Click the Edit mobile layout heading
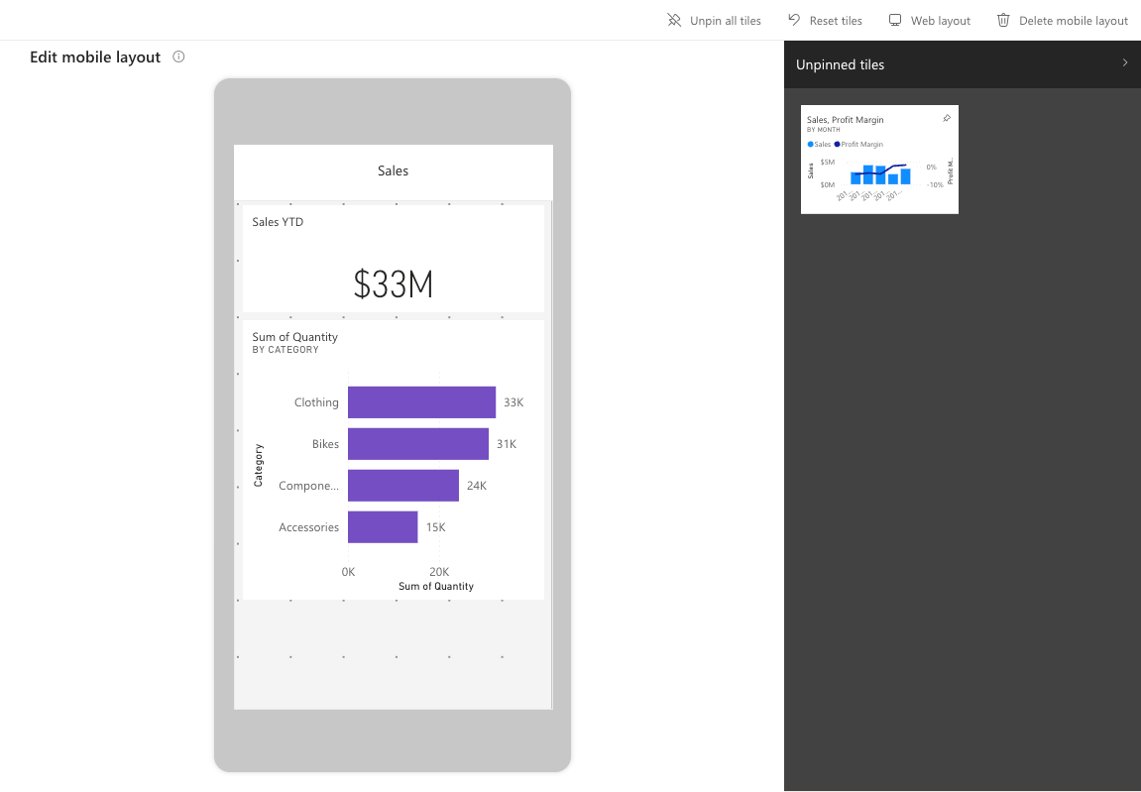 tap(95, 57)
